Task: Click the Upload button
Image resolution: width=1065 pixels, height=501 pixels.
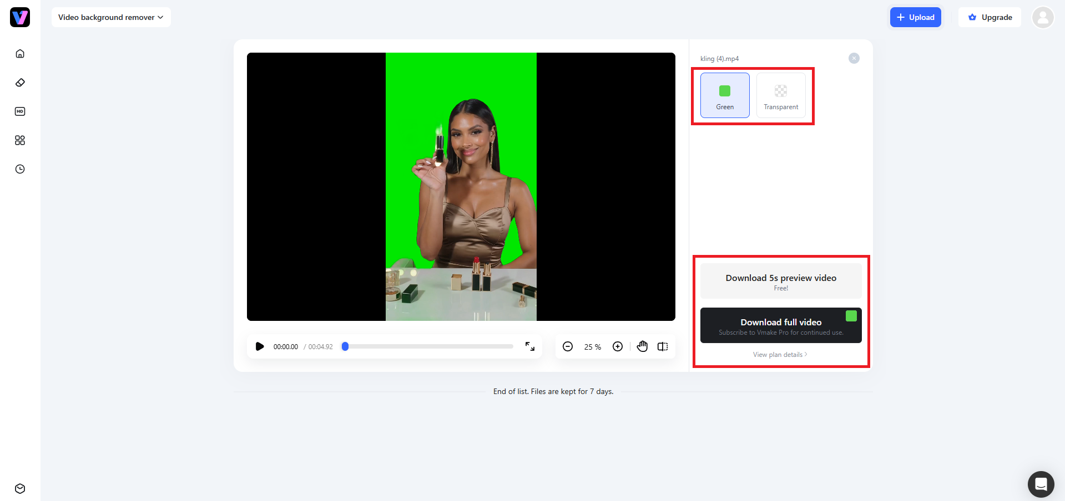Action: tap(916, 17)
